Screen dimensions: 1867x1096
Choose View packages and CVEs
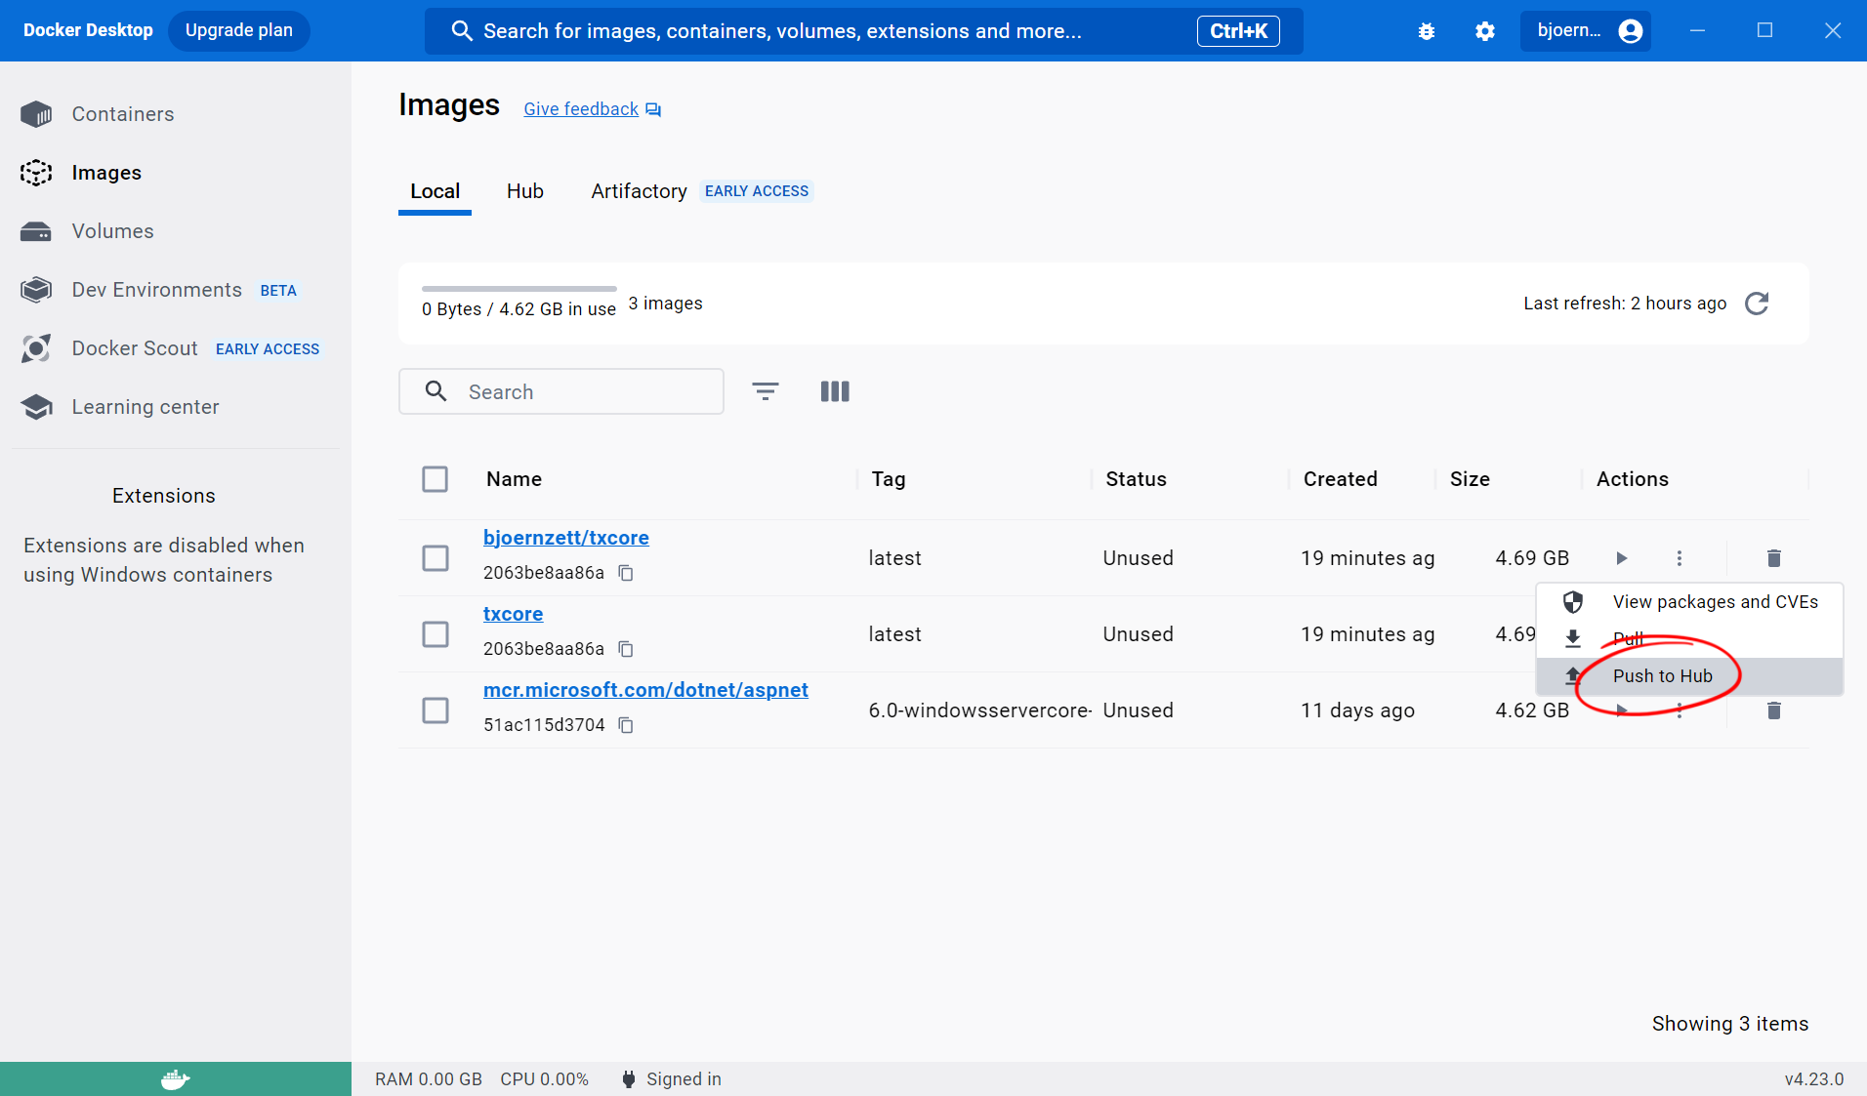pos(1689,602)
